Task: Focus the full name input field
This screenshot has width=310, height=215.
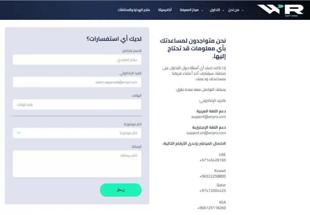Action: [77, 59]
